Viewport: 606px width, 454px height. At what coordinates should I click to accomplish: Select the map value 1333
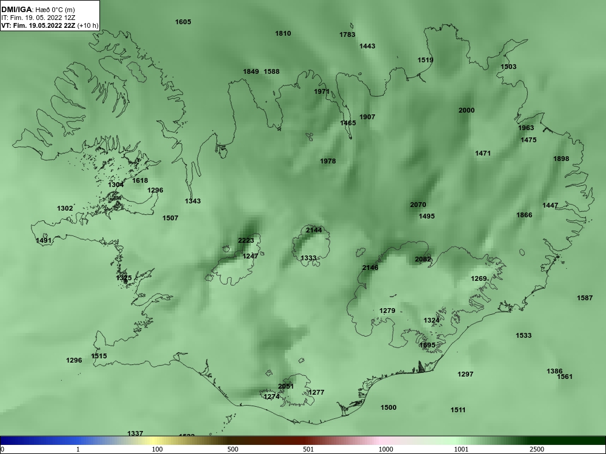pos(308,258)
